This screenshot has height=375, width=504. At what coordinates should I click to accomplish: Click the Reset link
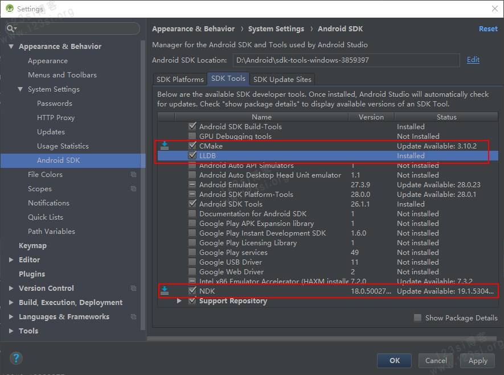coord(488,28)
